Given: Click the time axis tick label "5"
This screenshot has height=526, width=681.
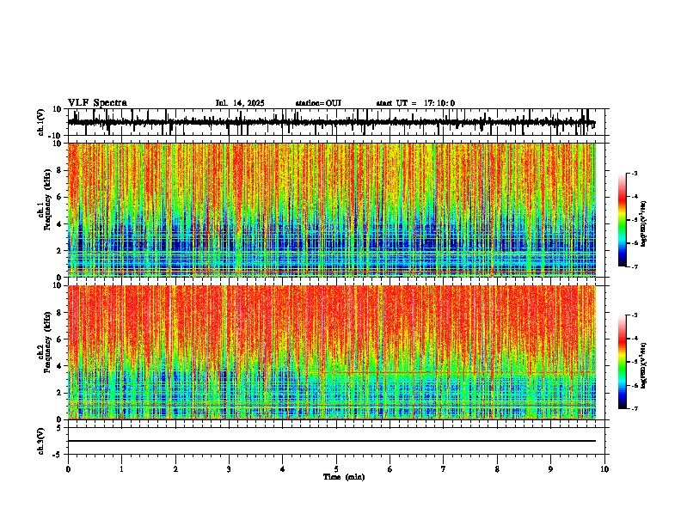Looking at the screenshot, I should [336, 469].
